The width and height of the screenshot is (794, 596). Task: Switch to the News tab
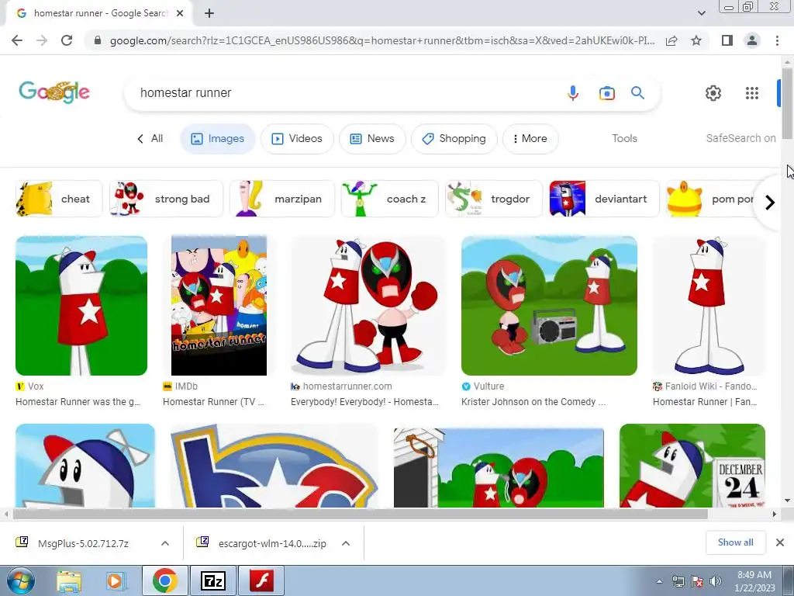pyautogui.click(x=372, y=138)
